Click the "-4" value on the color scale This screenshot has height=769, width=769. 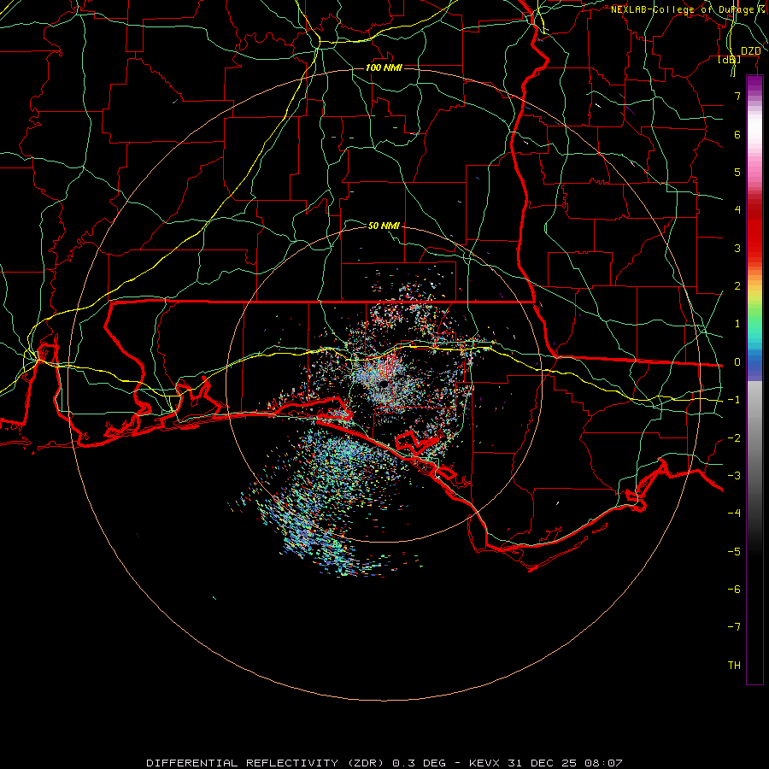pos(734,514)
